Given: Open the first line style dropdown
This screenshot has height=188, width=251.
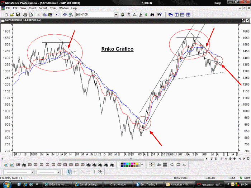Looking at the screenshot, I should [33, 172].
